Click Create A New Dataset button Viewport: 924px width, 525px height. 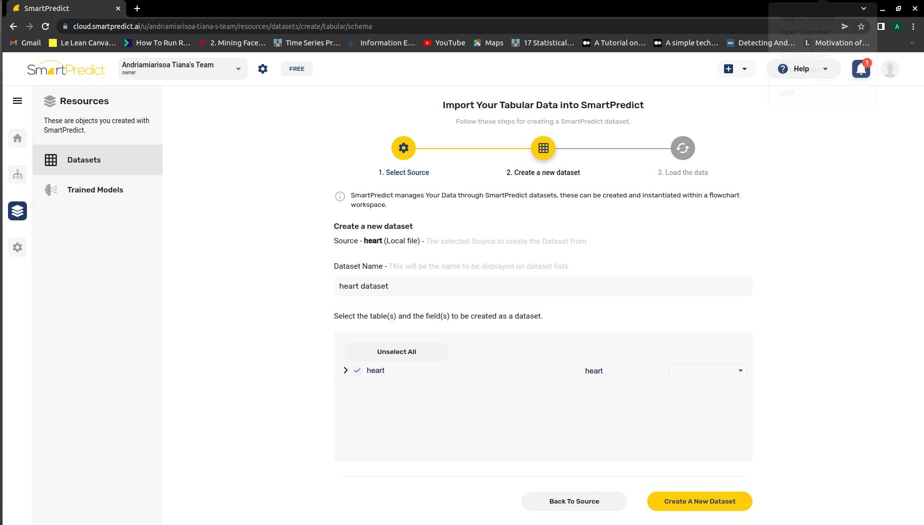click(x=700, y=501)
